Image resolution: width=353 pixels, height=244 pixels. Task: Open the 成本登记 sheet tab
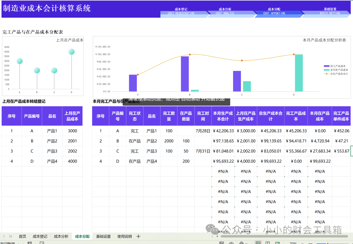tap(40, 236)
